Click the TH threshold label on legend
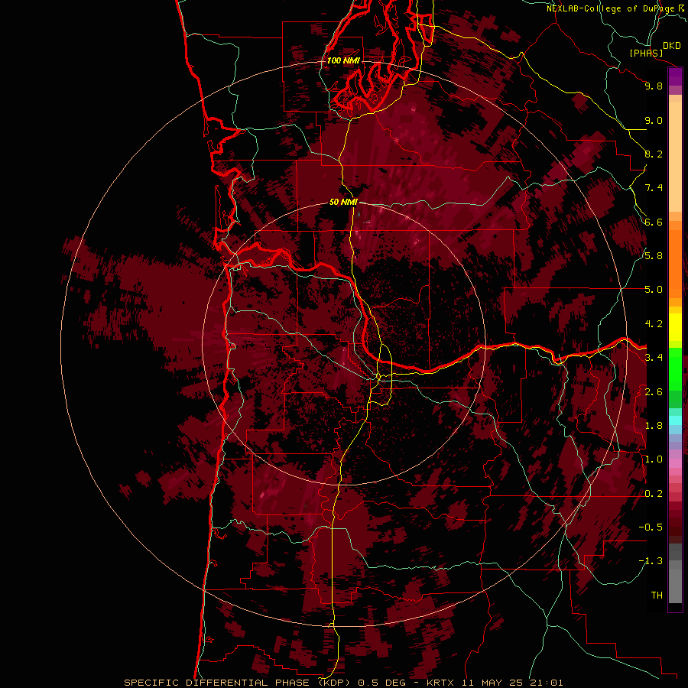 657,596
